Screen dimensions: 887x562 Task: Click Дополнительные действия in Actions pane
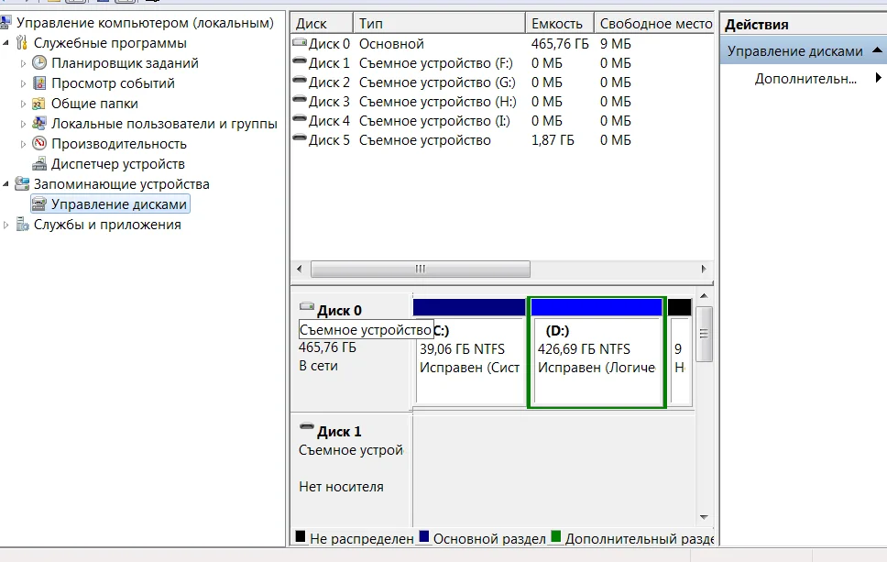tap(805, 78)
